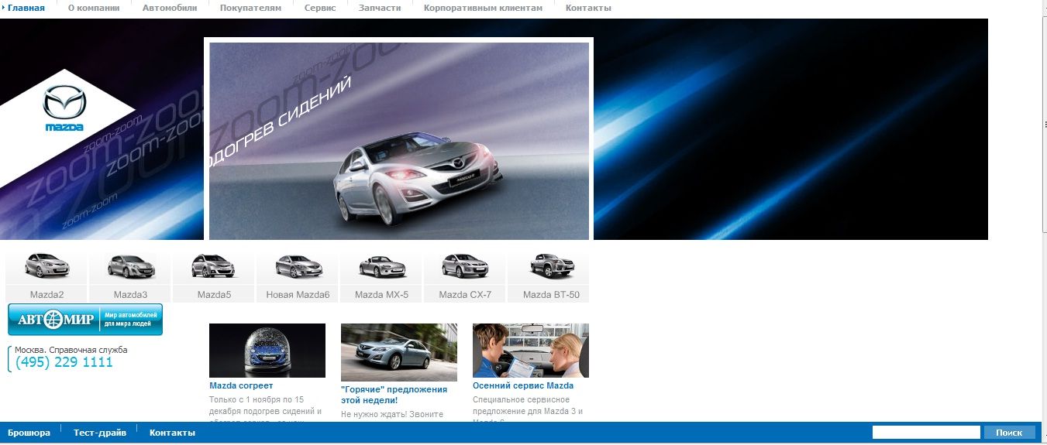Image resolution: width=1047 pixels, height=445 pixels.
Task: Open the Mazda согреет news headline
Action: [x=241, y=385]
